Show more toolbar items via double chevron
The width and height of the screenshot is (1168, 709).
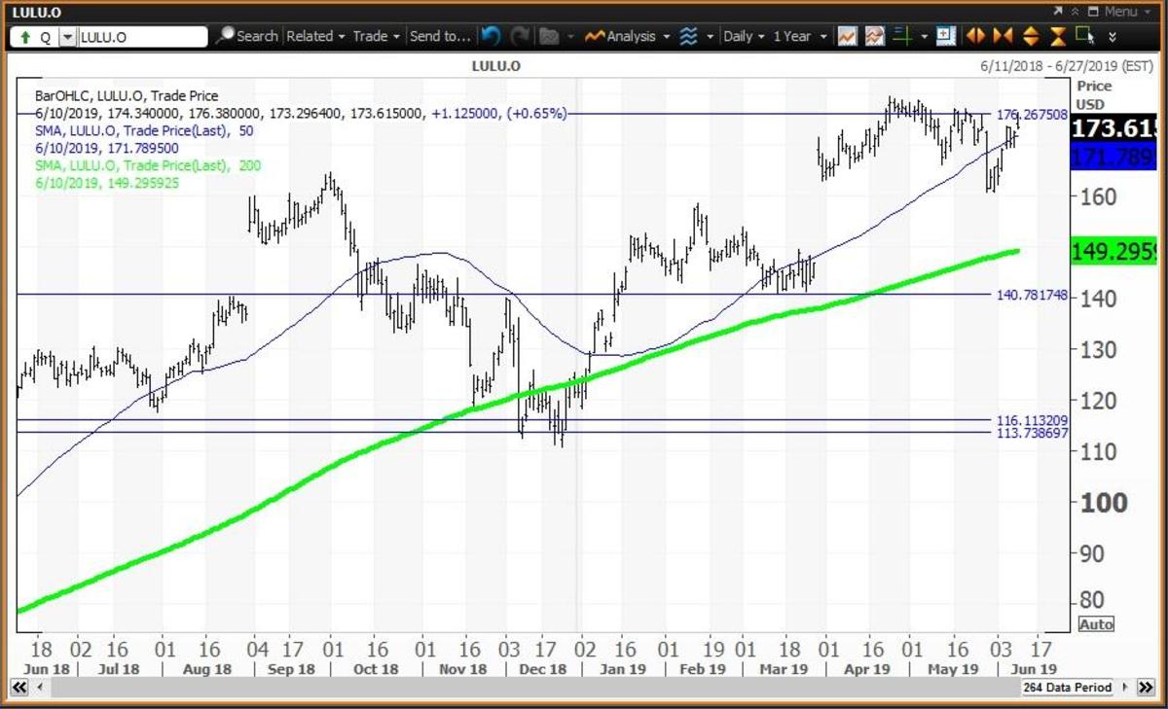click(x=1112, y=37)
